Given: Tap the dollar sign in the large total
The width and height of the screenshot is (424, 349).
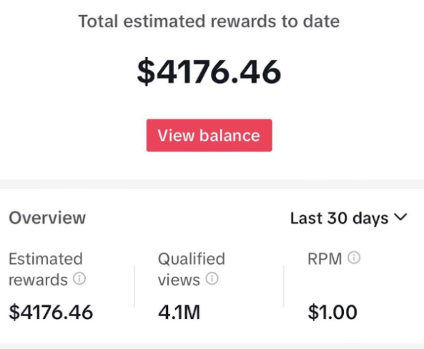Looking at the screenshot, I should tap(147, 72).
